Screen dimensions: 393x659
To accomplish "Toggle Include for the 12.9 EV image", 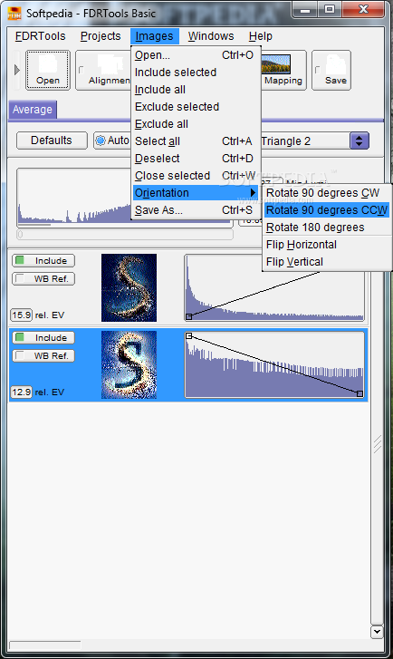I will click(43, 337).
